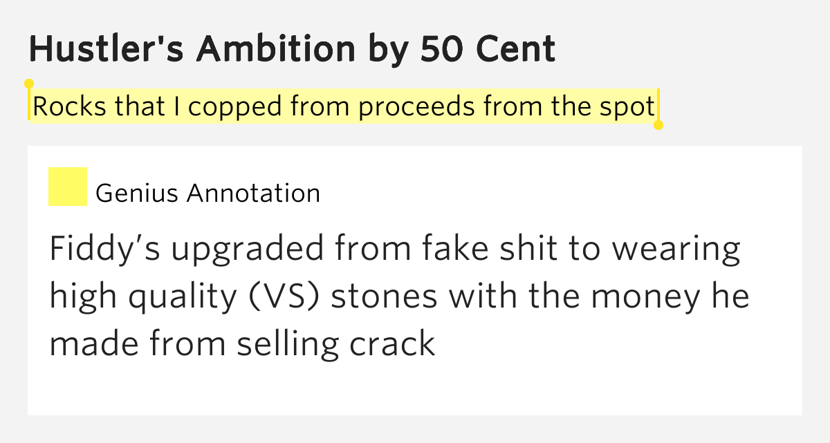Click 'selling crack' in the annotation text
The width and height of the screenshot is (830, 443).
336,343
